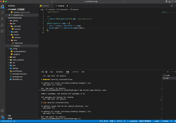Open the Search view in activity bar

point(2,13)
